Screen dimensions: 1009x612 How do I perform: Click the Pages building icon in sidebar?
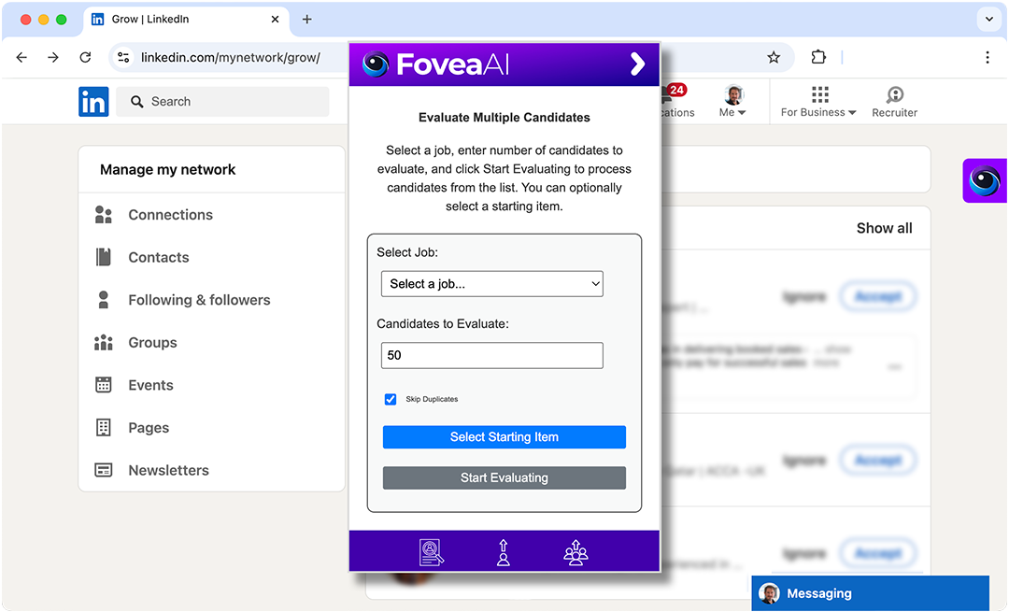103,427
